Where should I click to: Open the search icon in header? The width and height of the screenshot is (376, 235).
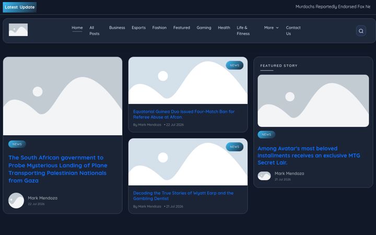click(361, 31)
